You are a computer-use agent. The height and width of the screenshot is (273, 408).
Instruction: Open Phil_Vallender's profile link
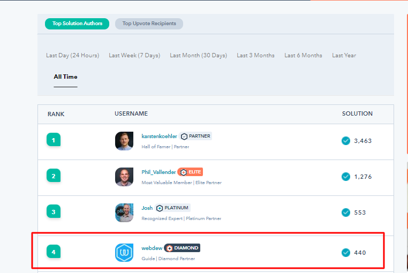click(x=158, y=172)
